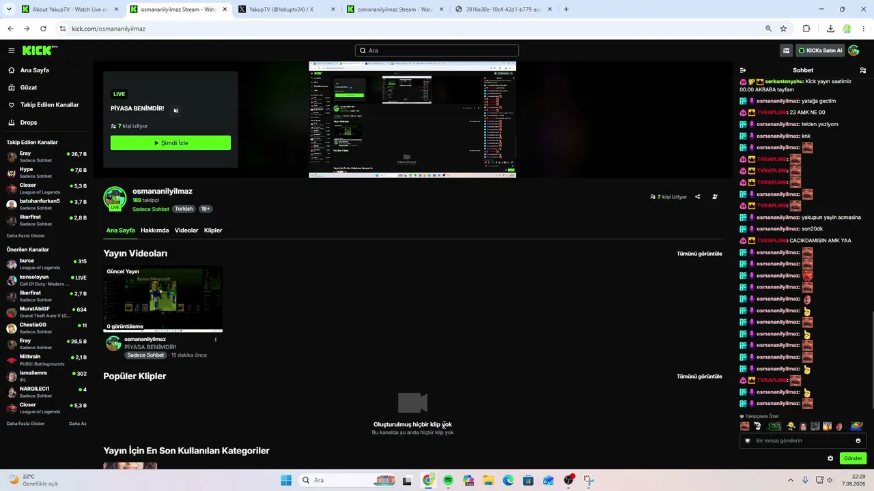Click the address bar URL kick.com/osmananilyilmaz
Viewport: 874px width, 491px height.
pos(109,29)
